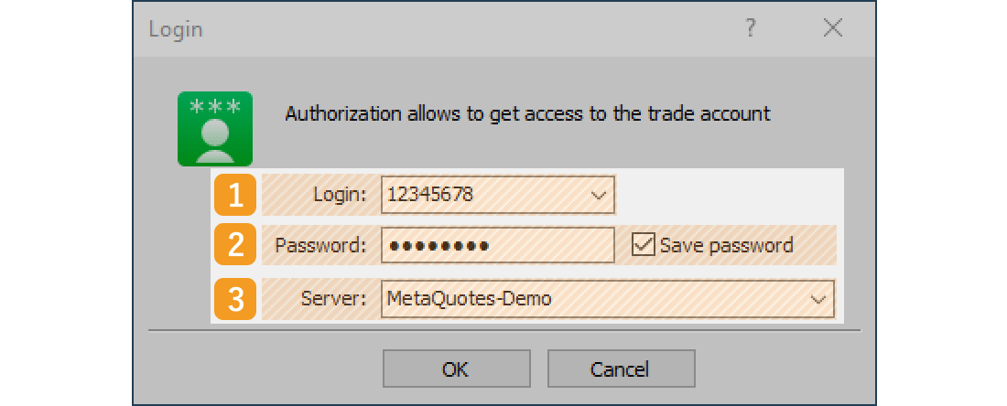Click the "Login:" field label
This screenshot has height=406, width=1007.
340,195
